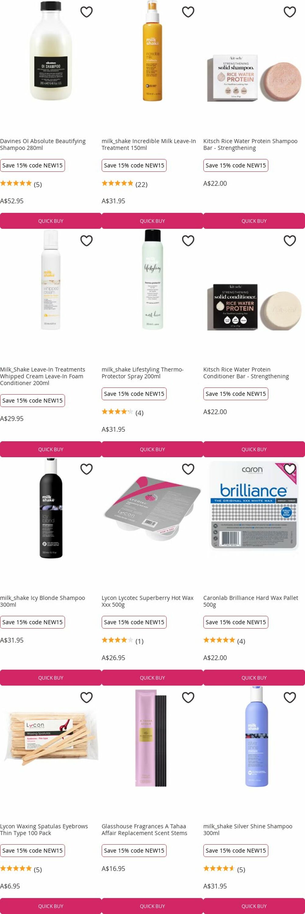Quick buy Glasshouse Tahaa Affair Scent Stems

152,906
